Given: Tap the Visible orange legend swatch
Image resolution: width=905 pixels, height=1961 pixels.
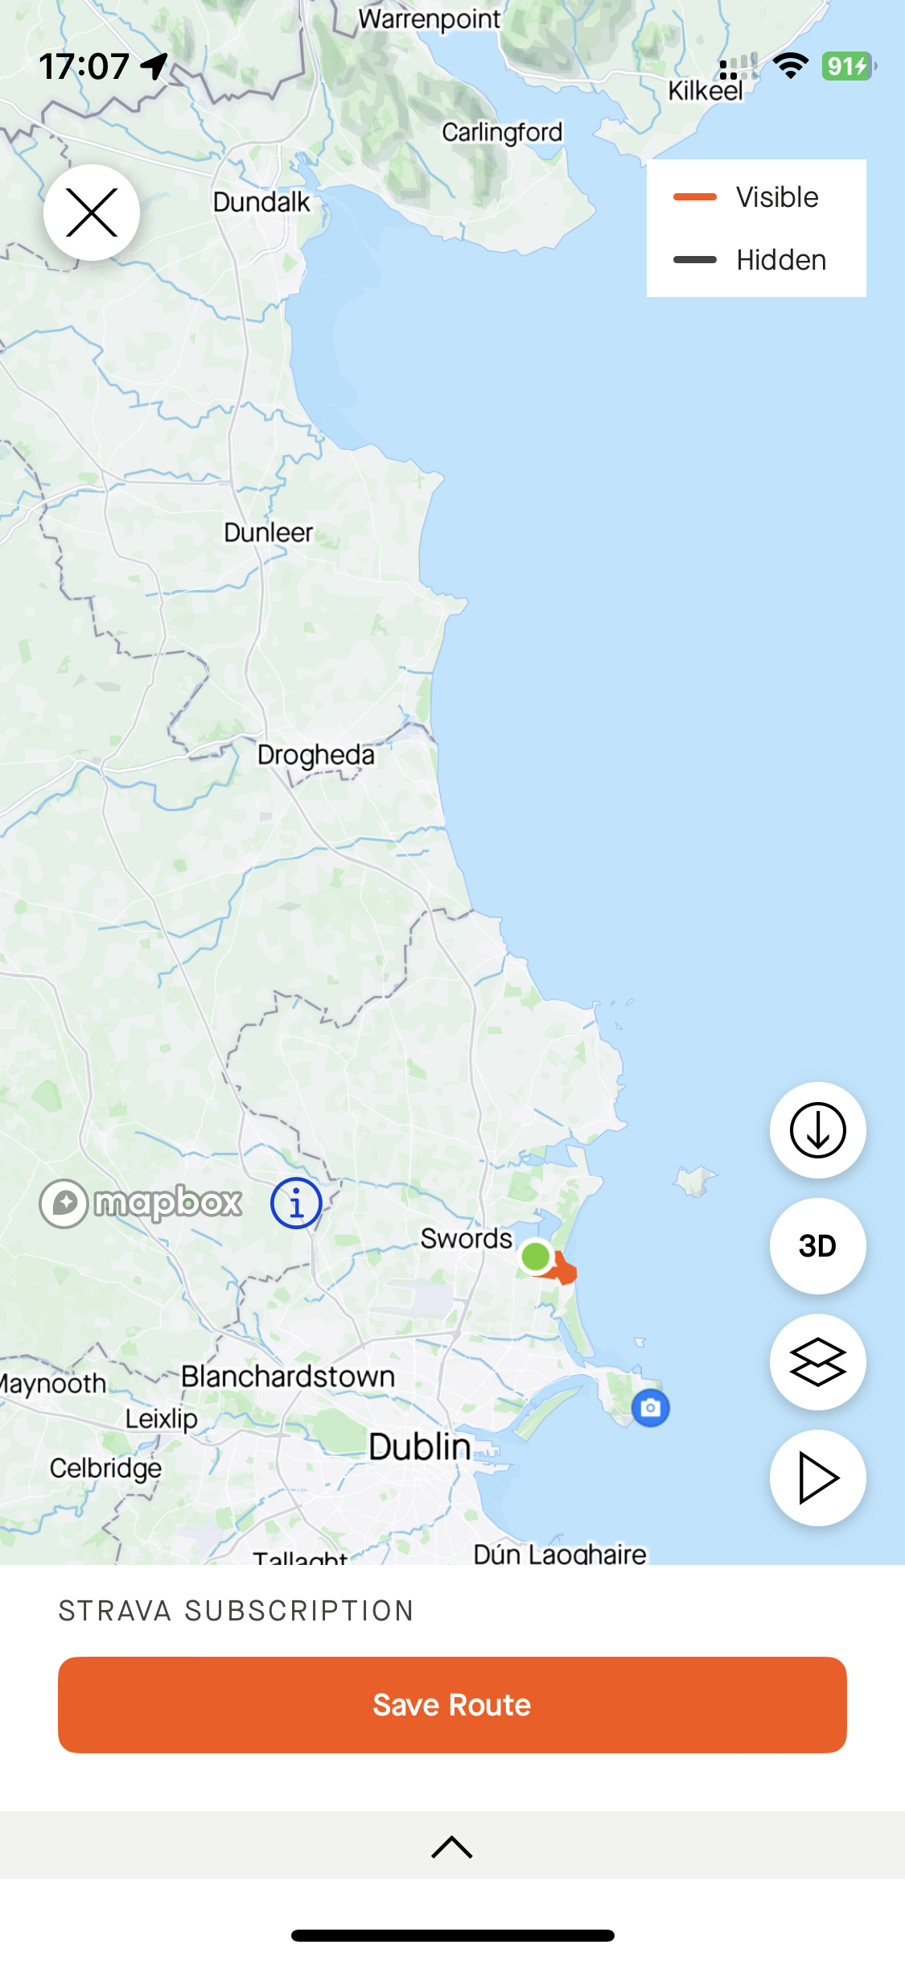Looking at the screenshot, I should click(x=695, y=197).
